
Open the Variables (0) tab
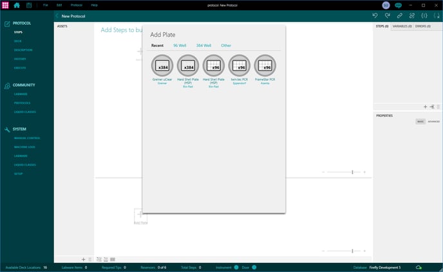pos(402,26)
